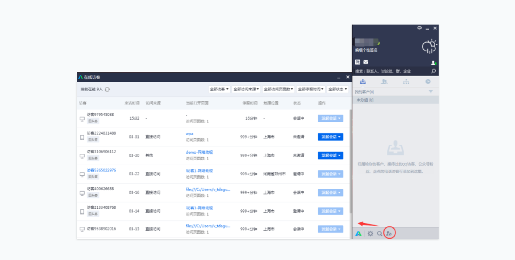Open file:///C:/Users link in the 03-13 row

pyautogui.click(x=208, y=226)
